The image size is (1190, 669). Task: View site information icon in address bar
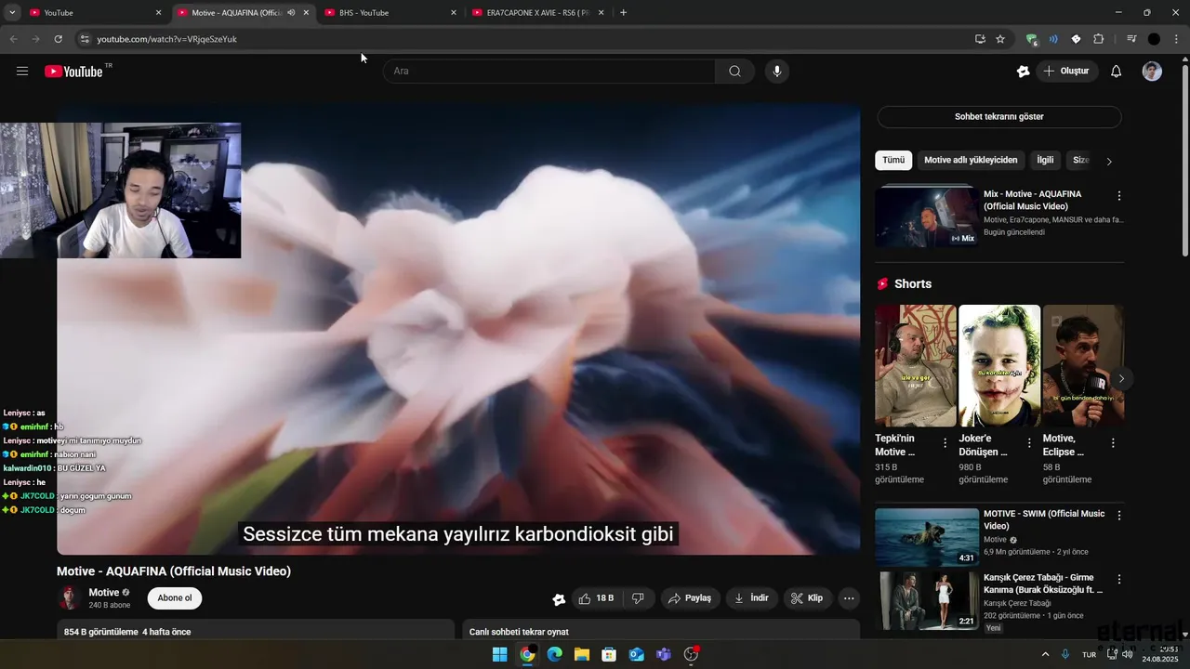point(84,39)
